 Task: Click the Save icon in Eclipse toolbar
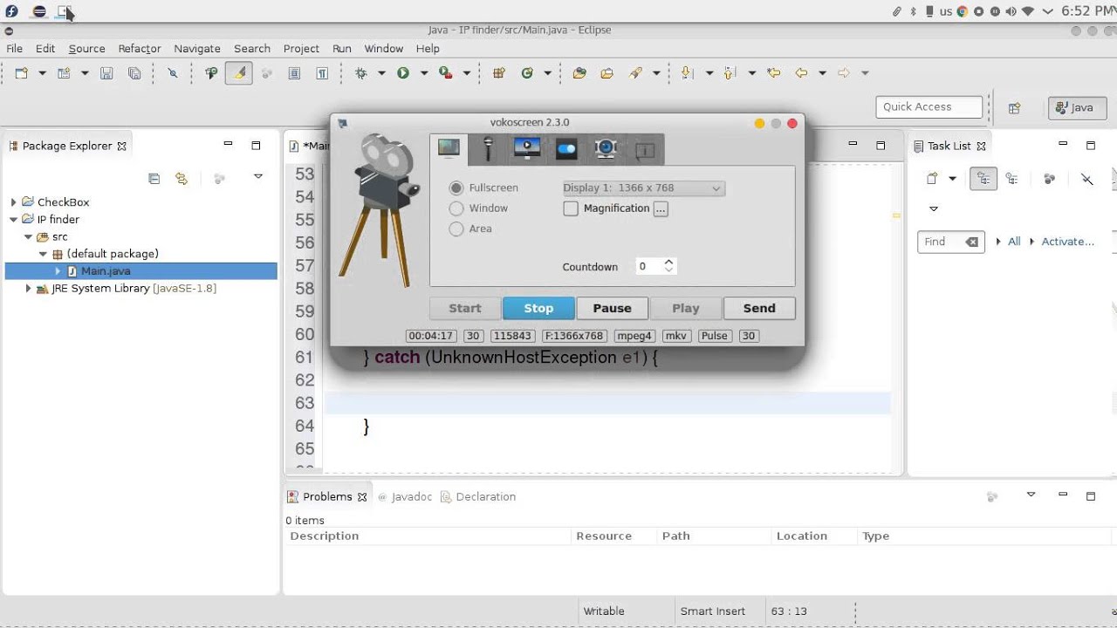[106, 73]
